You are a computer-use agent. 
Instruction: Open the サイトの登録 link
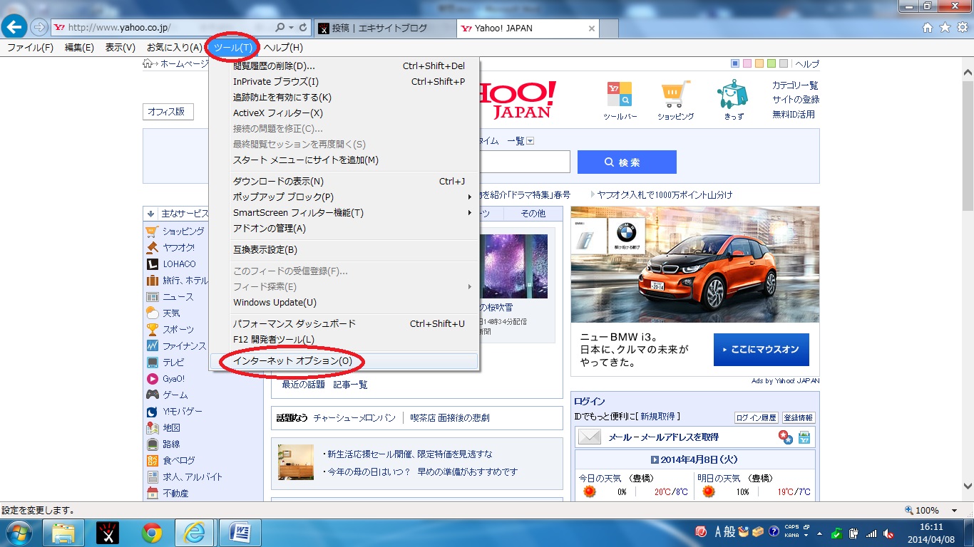click(796, 100)
